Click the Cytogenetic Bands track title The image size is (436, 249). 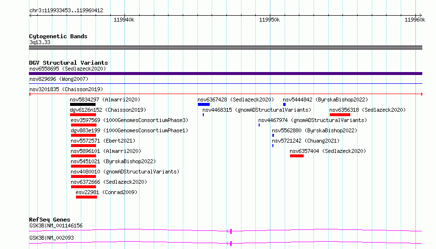click(x=58, y=36)
